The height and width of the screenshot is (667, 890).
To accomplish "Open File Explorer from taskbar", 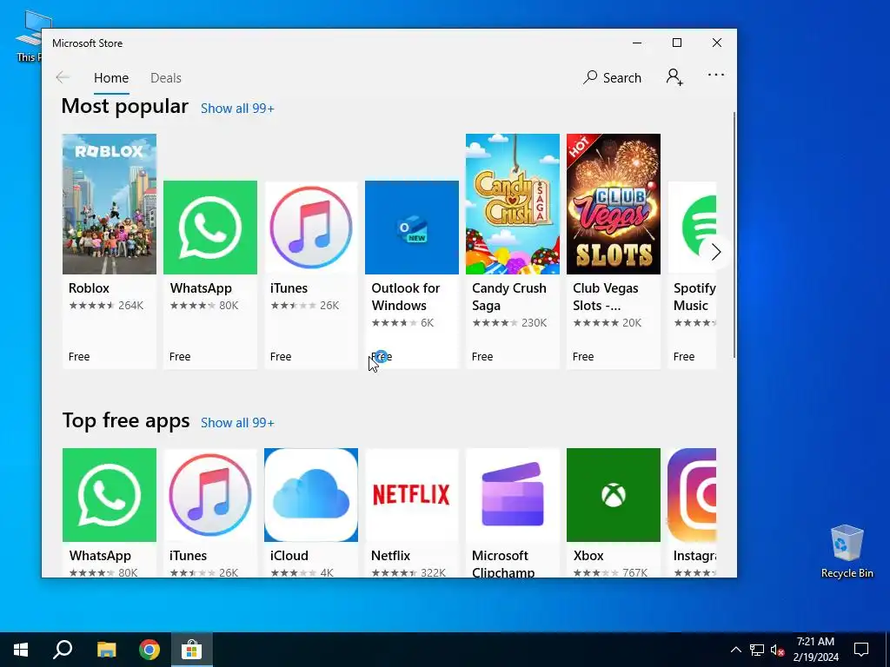I will pyautogui.click(x=106, y=650).
